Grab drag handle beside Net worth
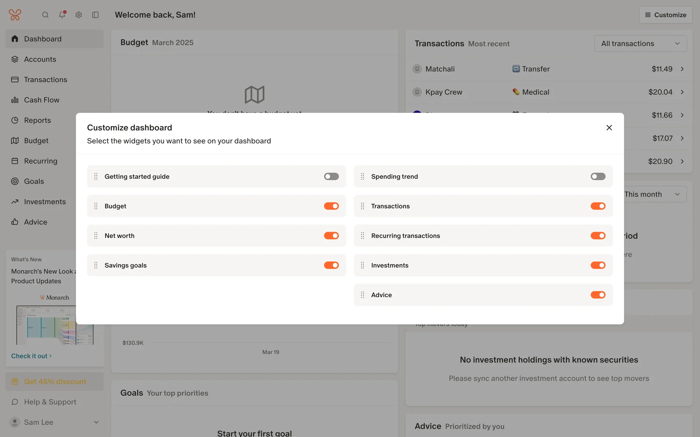The image size is (700, 437). coord(96,236)
